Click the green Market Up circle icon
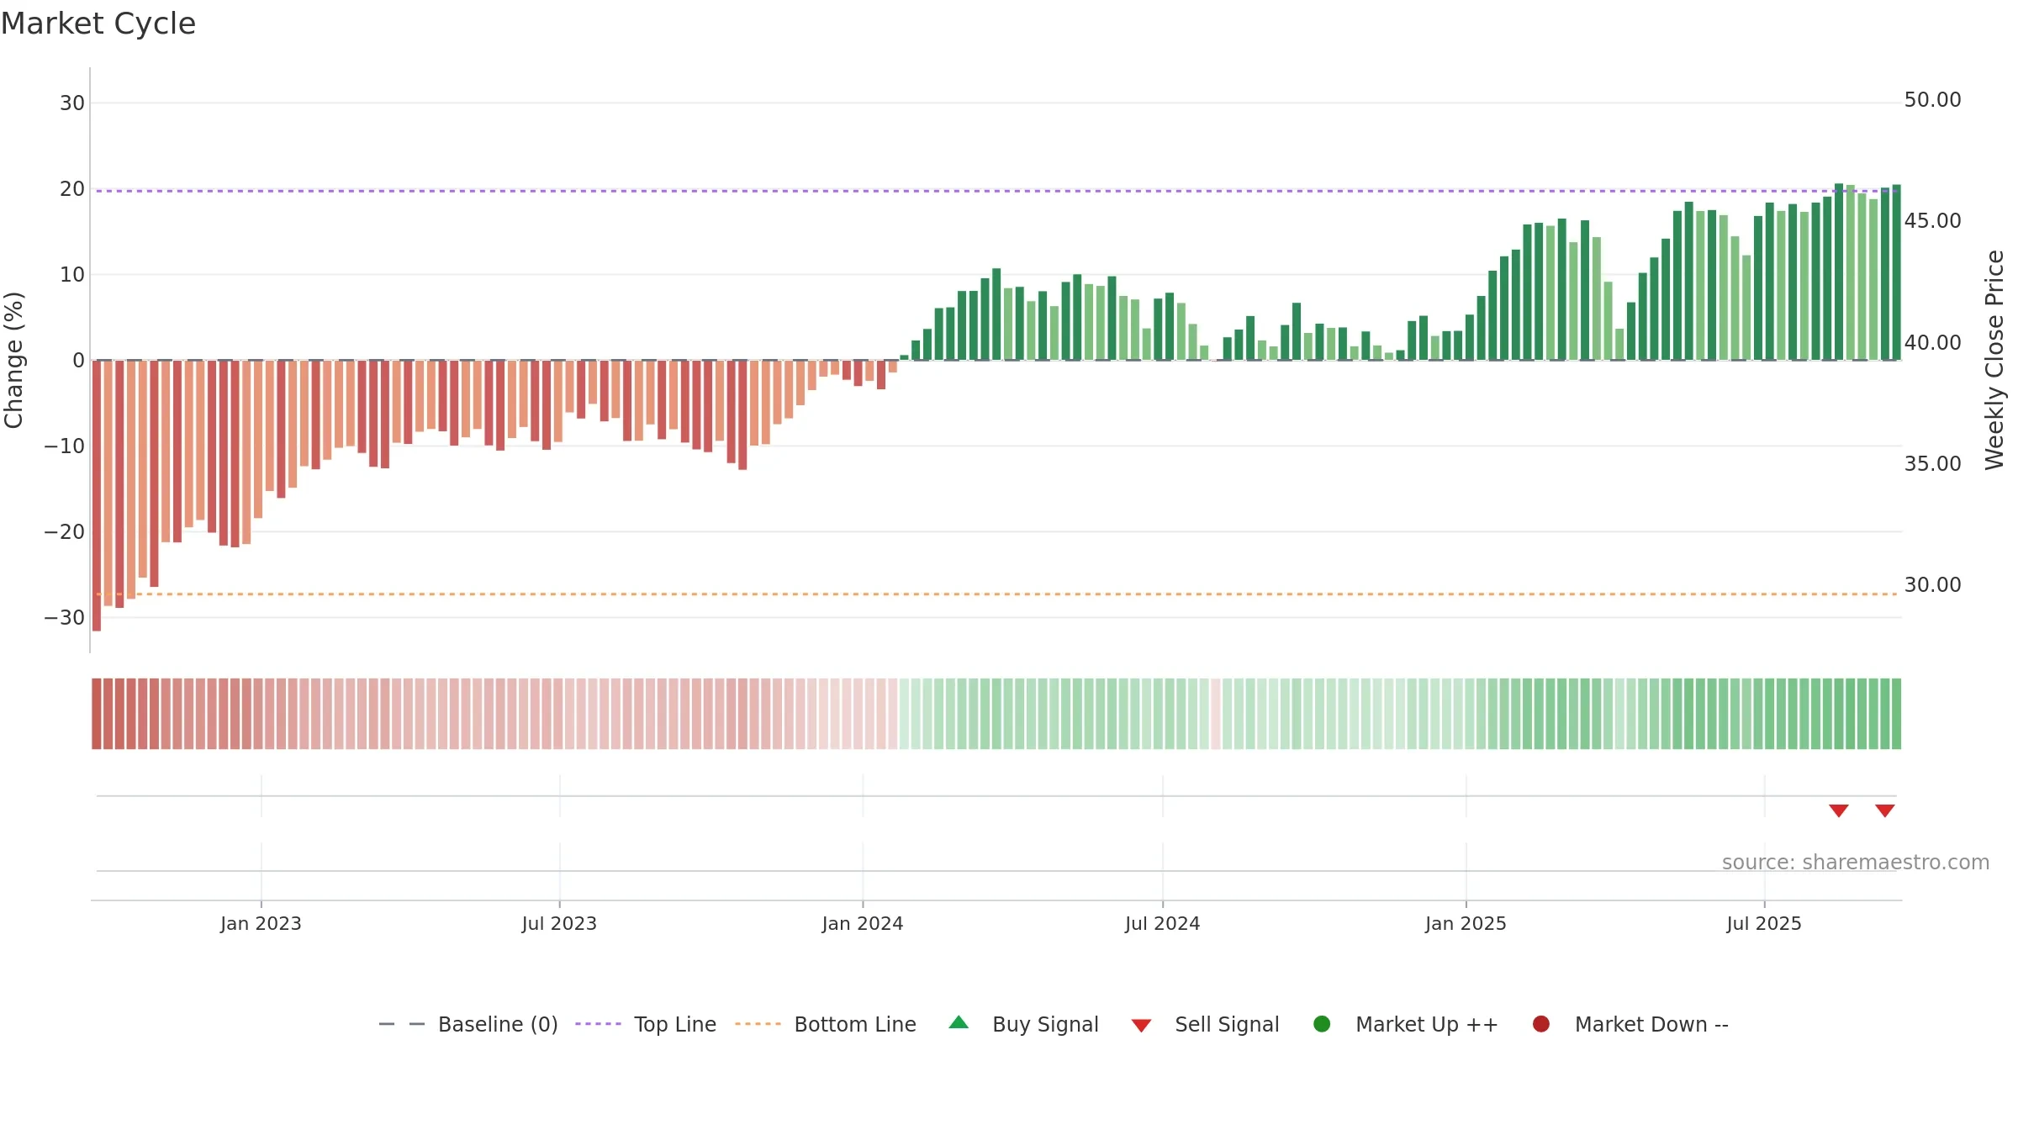The width and height of the screenshot is (2018, 1135). coord(1322,1024)
